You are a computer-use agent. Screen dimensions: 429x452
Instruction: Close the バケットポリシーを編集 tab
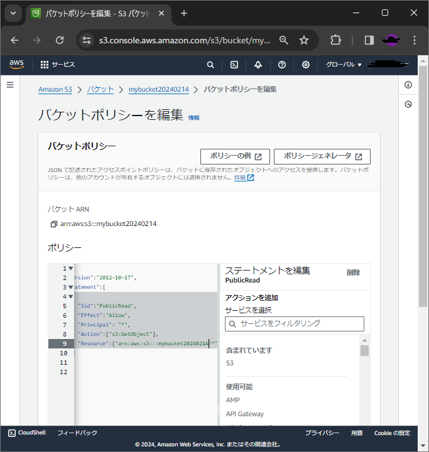point(161,13)
